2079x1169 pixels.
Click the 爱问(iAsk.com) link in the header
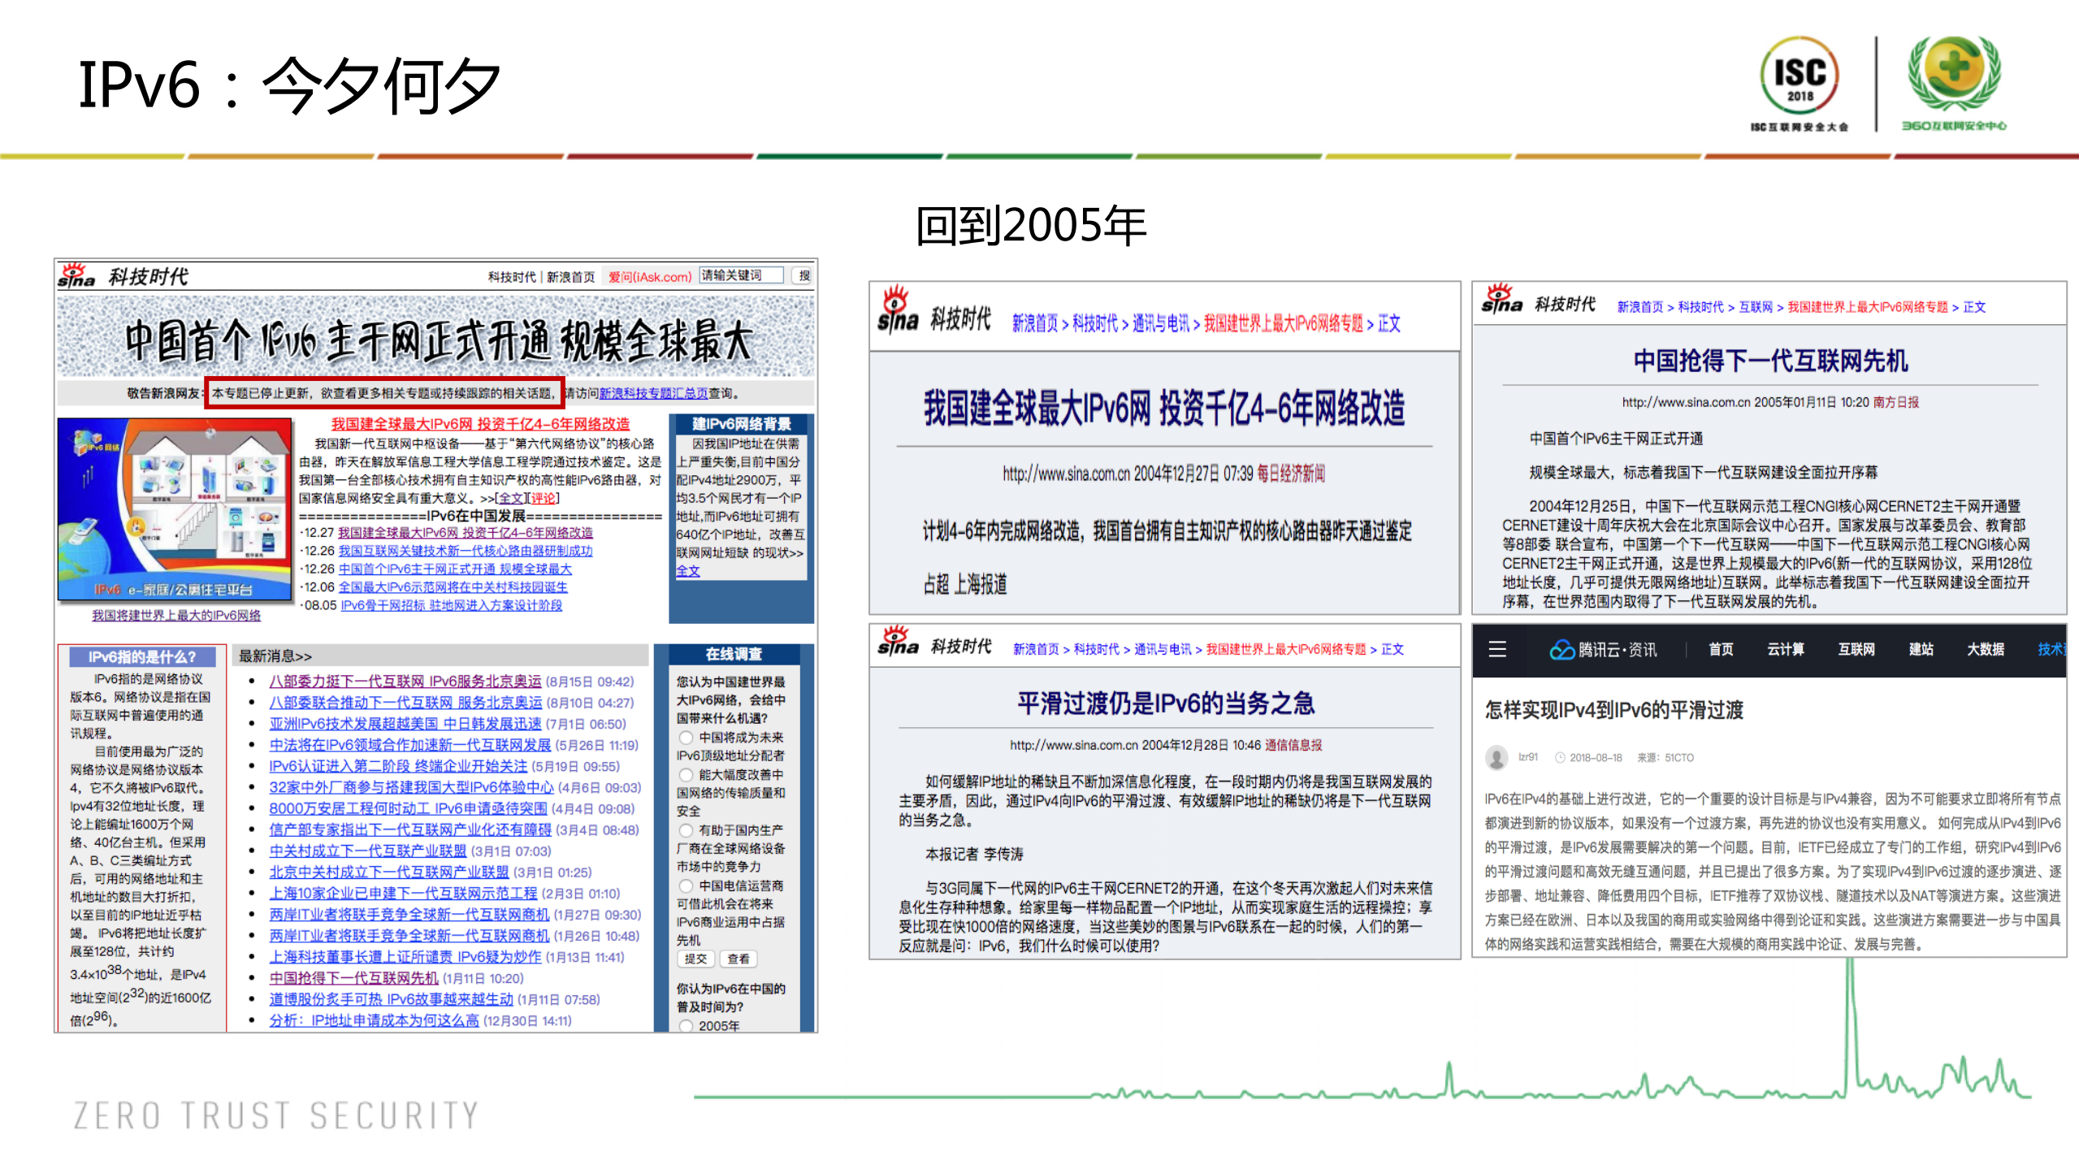(650, 276)
